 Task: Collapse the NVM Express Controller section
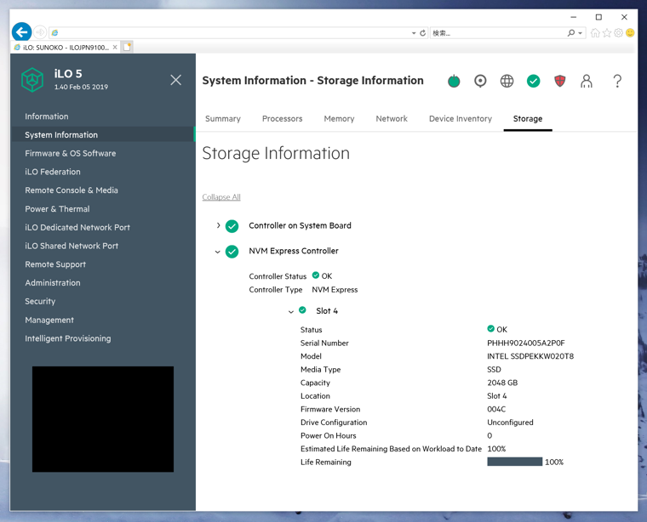click(217, 252)
